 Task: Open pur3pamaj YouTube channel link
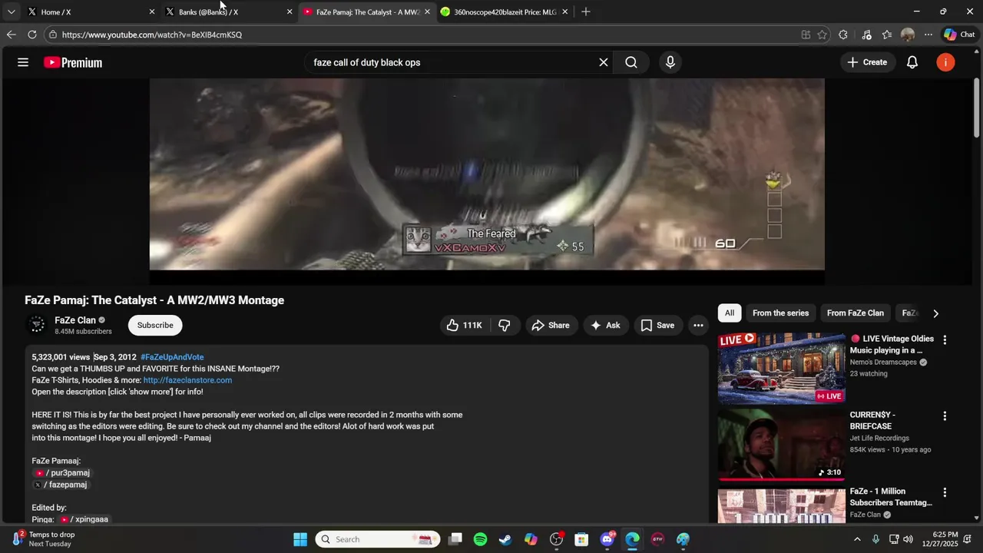62,473
